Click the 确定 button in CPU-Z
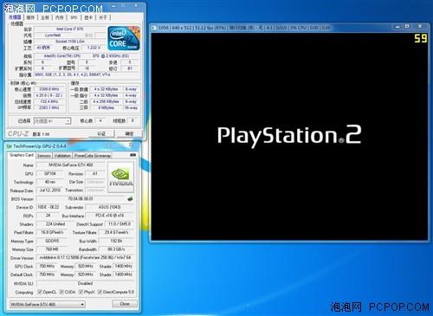 click(x=129, y=133)
